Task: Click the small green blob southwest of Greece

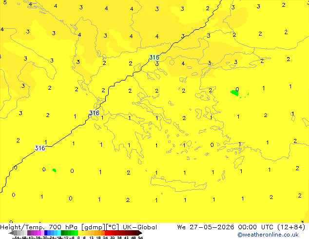Action: click(54, 170)
